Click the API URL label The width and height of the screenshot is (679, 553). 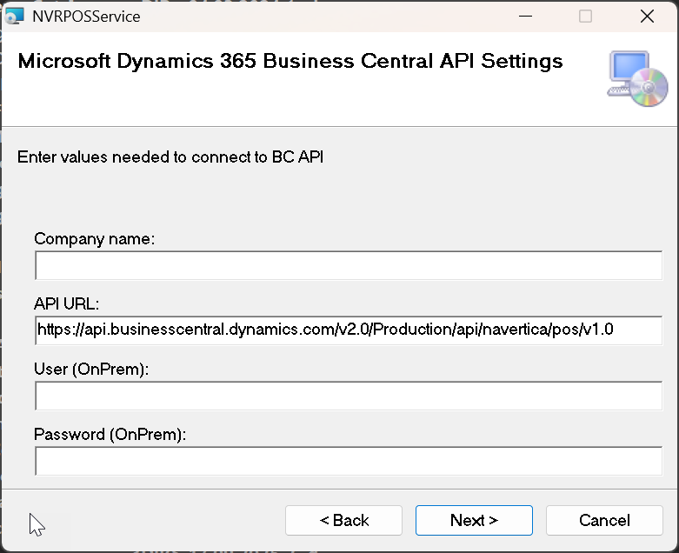tap(67, 303)
